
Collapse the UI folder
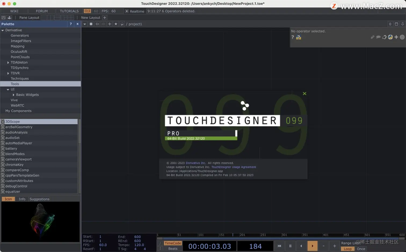click(x=8, y=90)
